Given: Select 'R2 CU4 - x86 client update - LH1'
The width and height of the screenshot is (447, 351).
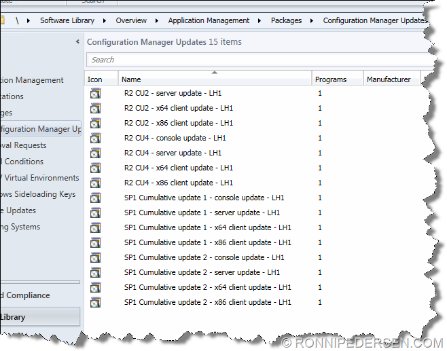Looking at the screenshot, I should point(179,183).
